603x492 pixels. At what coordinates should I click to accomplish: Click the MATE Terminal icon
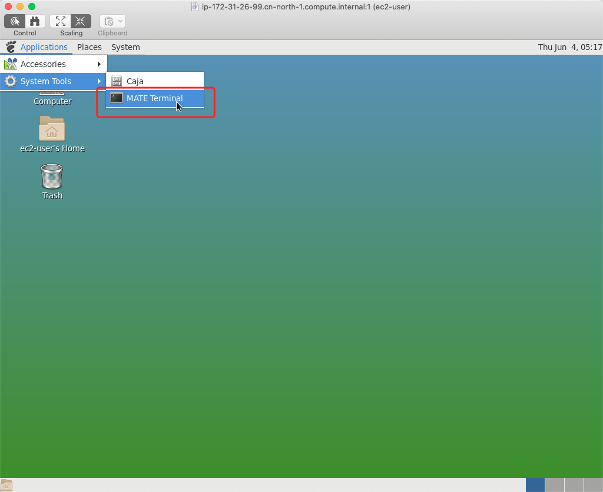[x=117, y=98]
